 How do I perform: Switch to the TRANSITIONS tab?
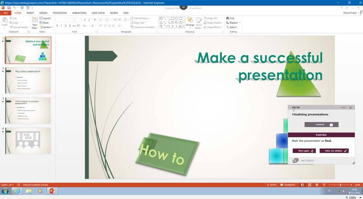point(60,13)
